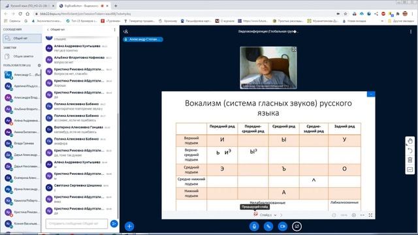This screenshot has width=418, height=235.
Task: Open the Actions plus menu
Action: 129,227
